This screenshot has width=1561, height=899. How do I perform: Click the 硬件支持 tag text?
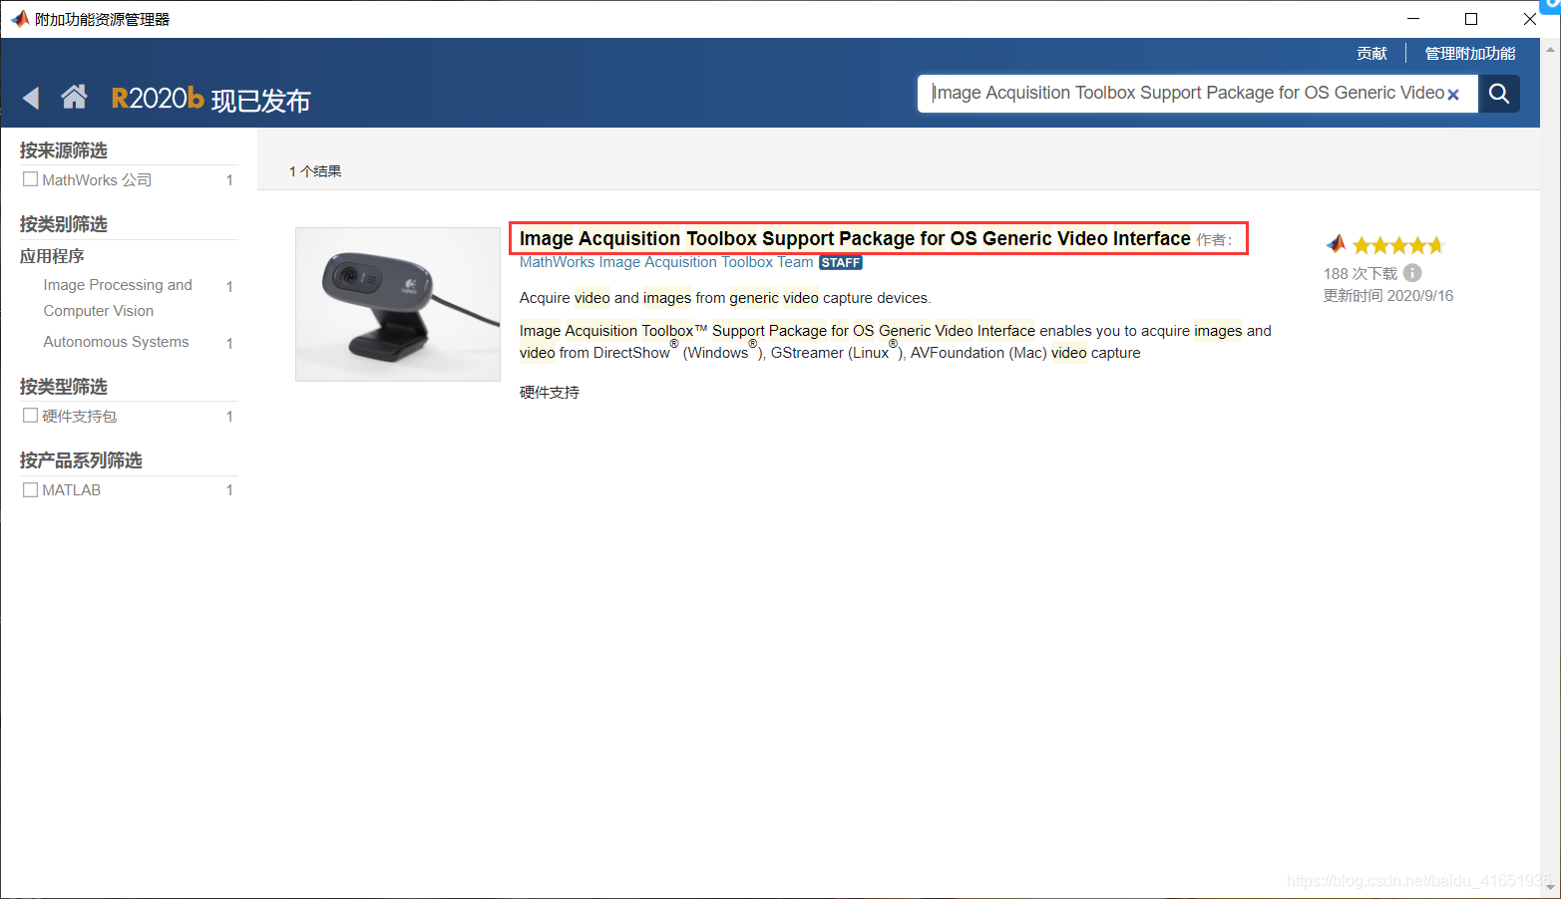point(549,393)
